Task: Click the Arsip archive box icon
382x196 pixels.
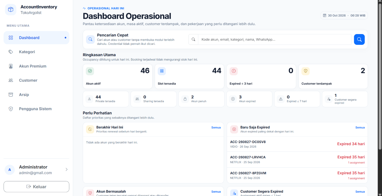Action: 11,95
